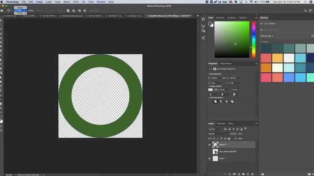The height and width of the screenshot is (176, 314).
Task: Click the search icon in the options bar
Action: click(305, 11)
